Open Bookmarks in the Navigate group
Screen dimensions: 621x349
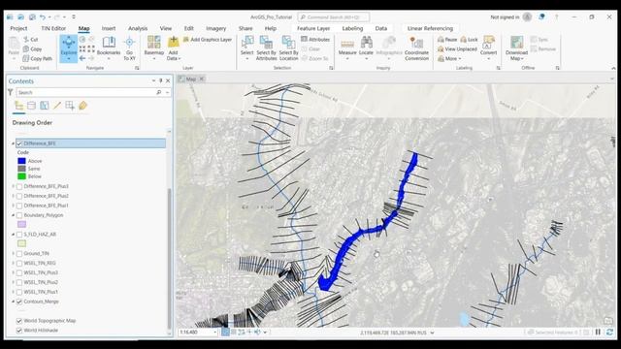click(109, 48)
